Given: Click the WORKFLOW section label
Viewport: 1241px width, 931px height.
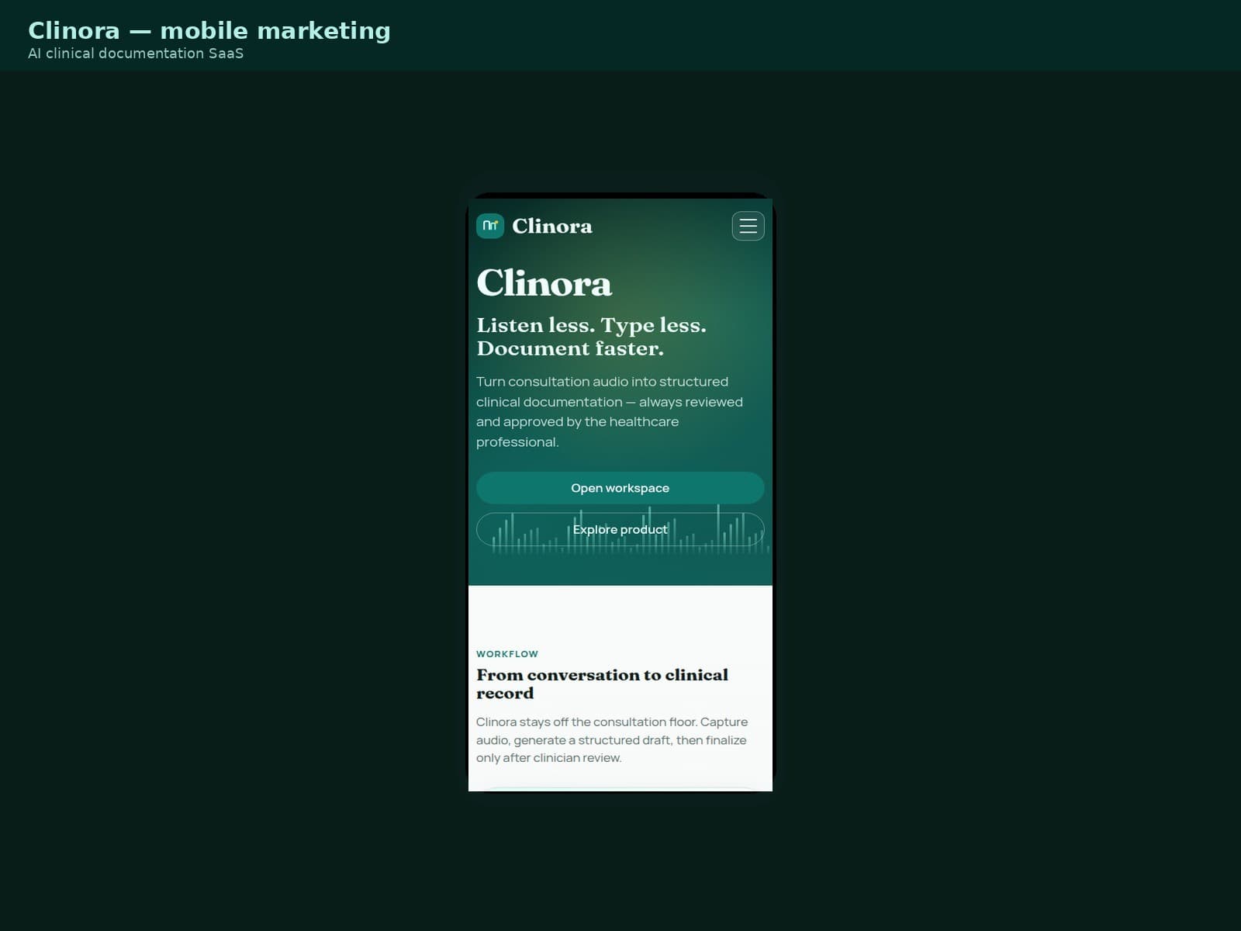Looking at the screenshot, I should (507, 654).
